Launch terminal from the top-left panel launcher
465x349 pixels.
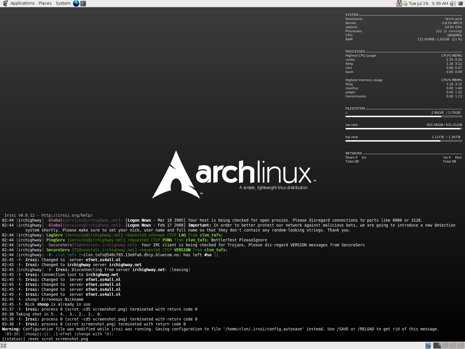[83, 3]
